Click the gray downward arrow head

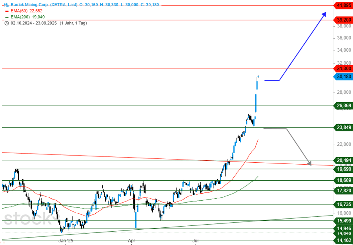(309, 163)
